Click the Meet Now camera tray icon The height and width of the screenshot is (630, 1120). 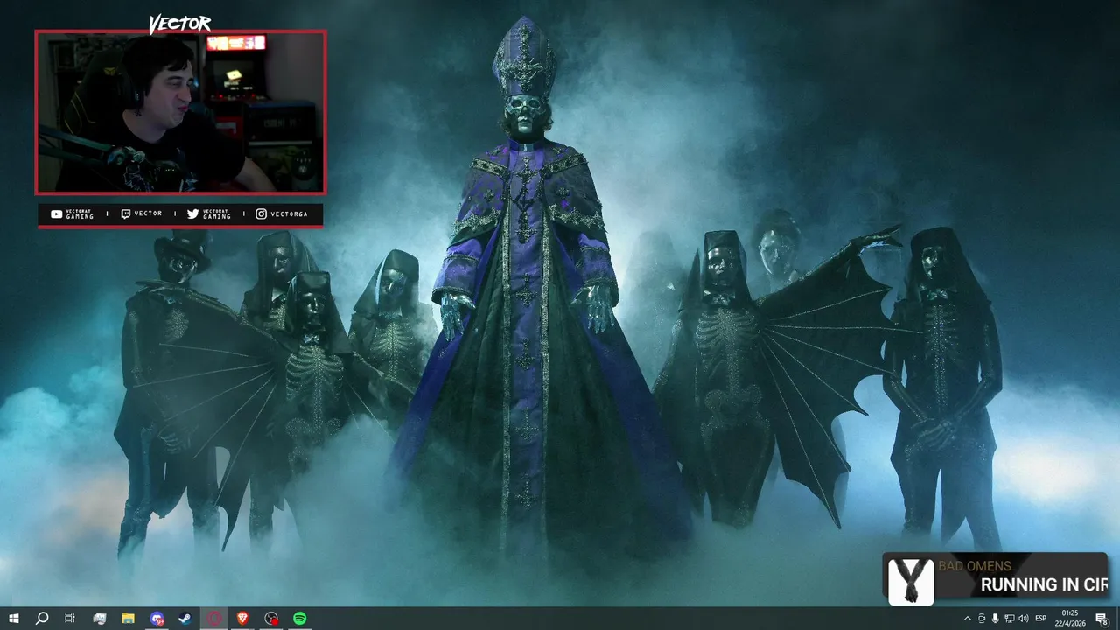click(982, 619)
